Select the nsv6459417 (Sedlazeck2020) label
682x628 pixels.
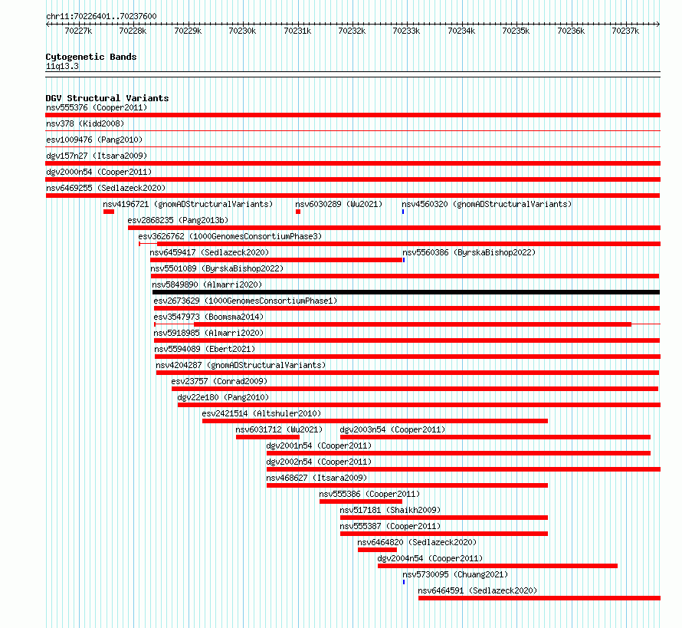coord(210,252)
